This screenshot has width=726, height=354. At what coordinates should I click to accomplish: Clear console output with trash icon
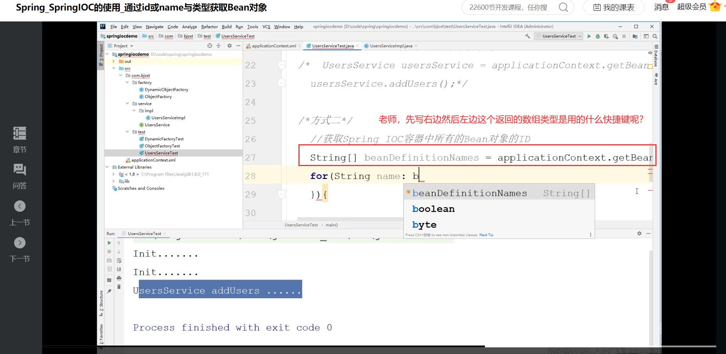coord(119,287)
